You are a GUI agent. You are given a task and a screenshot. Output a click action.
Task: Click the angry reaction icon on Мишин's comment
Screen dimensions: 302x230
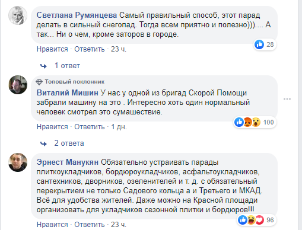247,122
